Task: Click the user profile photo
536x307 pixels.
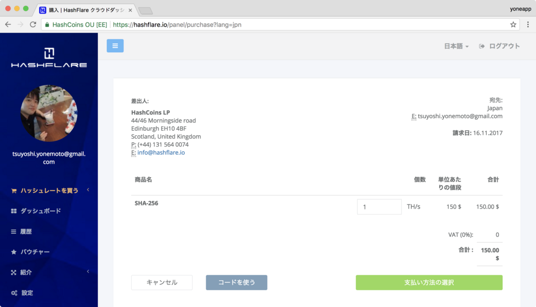Action: 49,113
